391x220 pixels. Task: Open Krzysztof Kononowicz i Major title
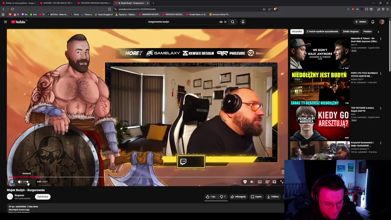(363, 144)
